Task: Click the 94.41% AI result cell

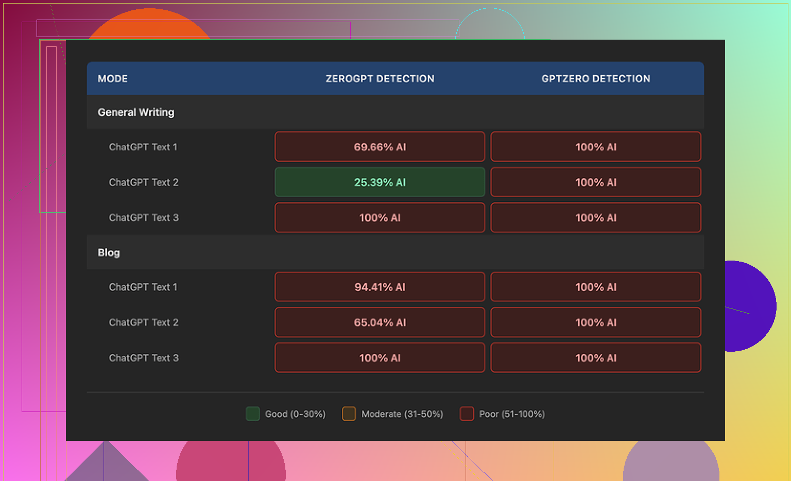Action: 380,287
